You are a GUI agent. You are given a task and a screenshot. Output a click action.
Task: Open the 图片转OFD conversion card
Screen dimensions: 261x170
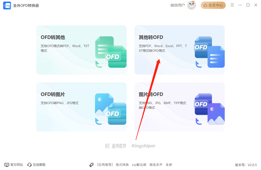[180, 107]
